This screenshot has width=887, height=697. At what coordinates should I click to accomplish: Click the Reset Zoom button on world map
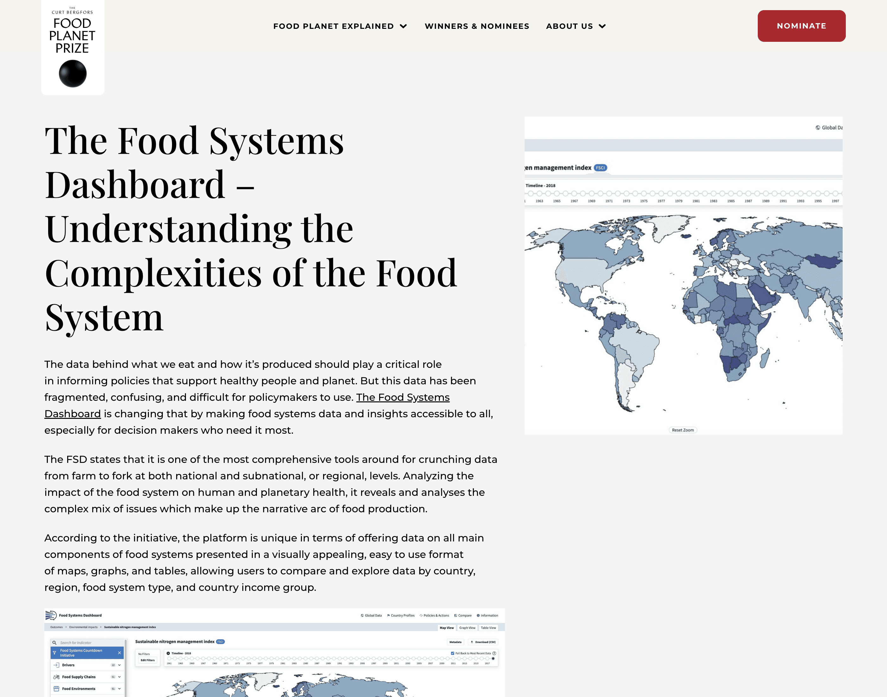(683, 429)
